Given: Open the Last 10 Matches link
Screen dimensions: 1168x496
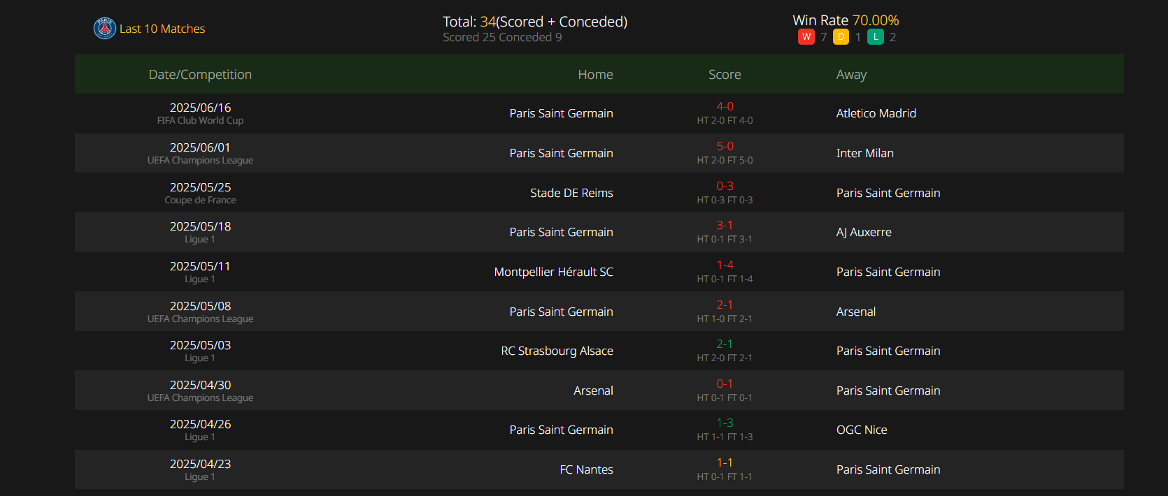Looking at the screenshot, I should (x=162, y=29).
